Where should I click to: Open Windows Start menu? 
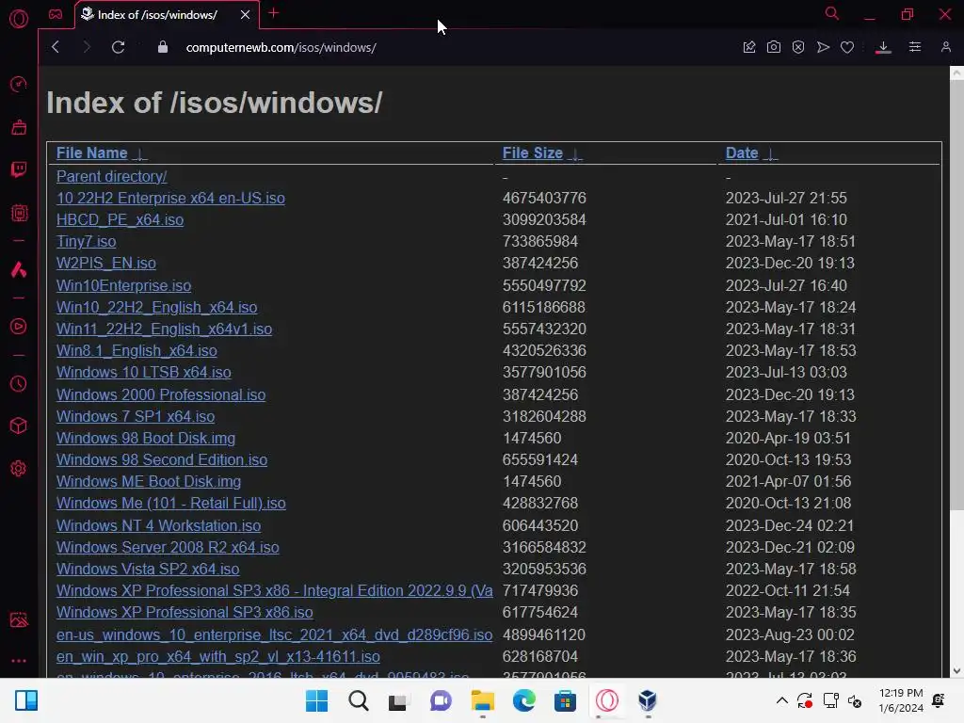[x=316, y=700]
